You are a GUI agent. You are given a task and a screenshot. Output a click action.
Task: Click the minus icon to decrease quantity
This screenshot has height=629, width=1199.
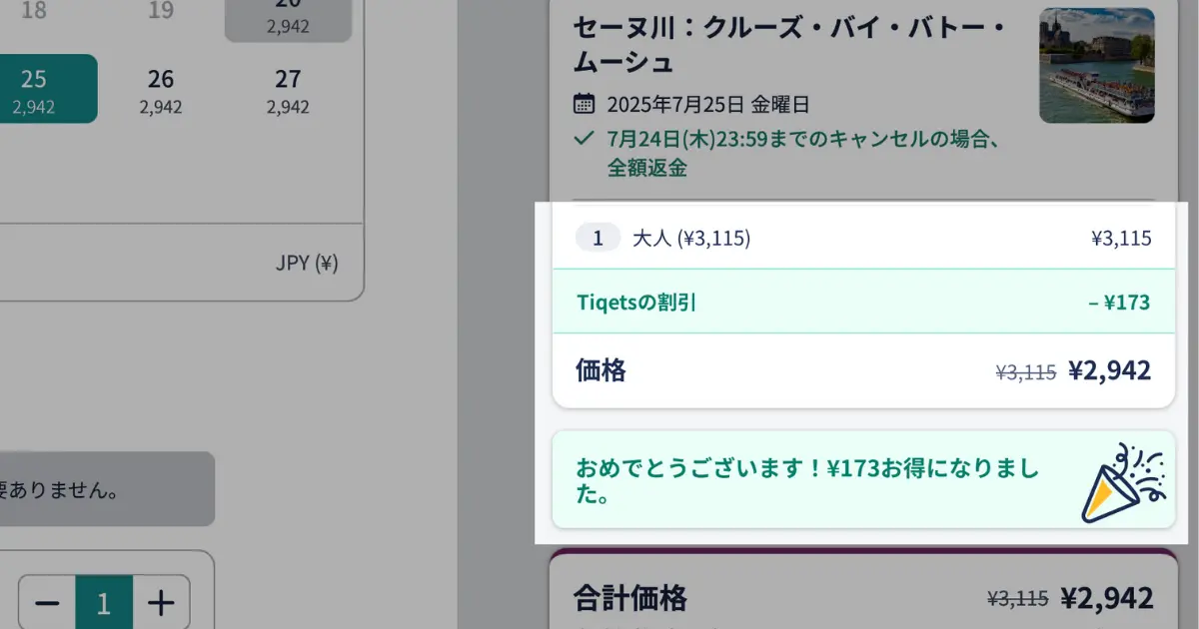[47, 603]
